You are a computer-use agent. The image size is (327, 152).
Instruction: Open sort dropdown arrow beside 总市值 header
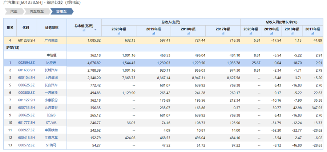coord(95,30)
